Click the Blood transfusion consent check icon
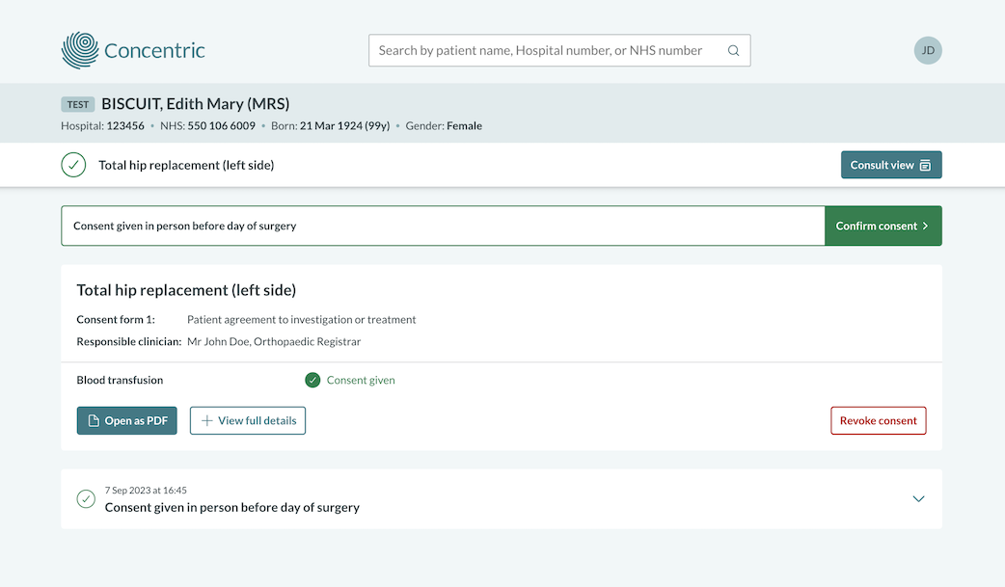The width and height of the screenshot is (1005, 587). (x=312, y=380)
